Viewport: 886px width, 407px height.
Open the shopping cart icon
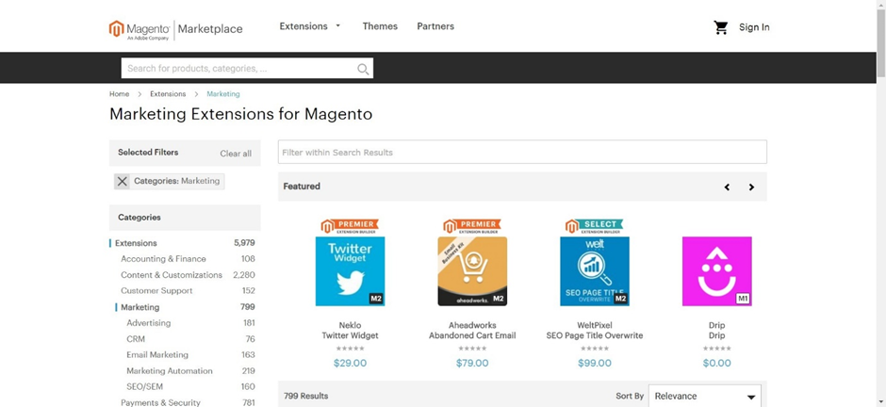[720, 27]
